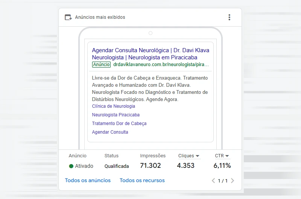Viewport: 301px width, 199px height.
Task: Click the Impressões value 71.302
Action: click(x=150, y=166)
